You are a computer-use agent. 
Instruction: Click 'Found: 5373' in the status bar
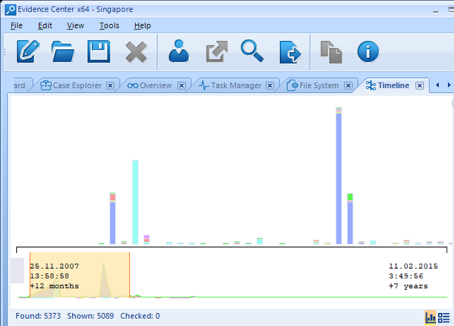[38, 316]
